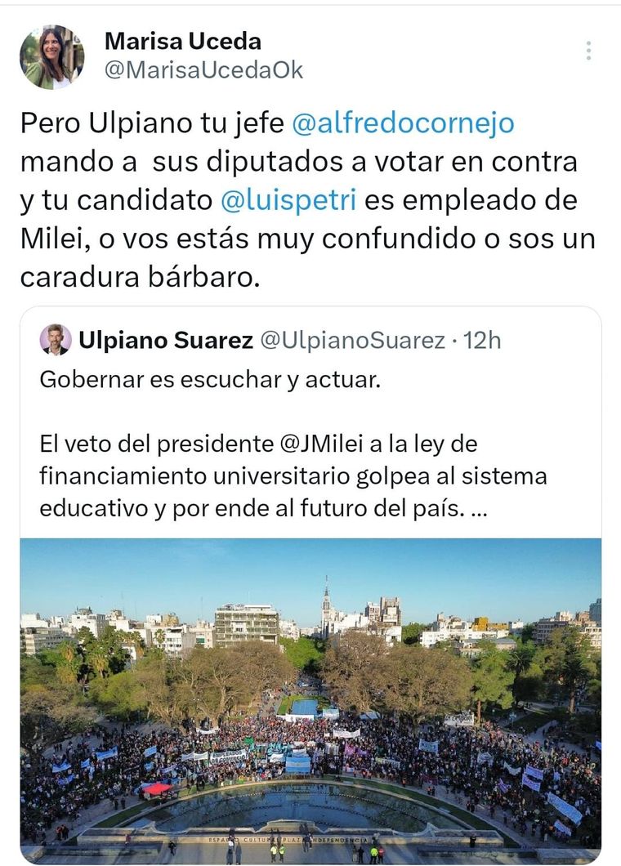The image size is (621, 866).
Task: Click the line "Gobernar es escuchar y actuar."
Action: 210,380
